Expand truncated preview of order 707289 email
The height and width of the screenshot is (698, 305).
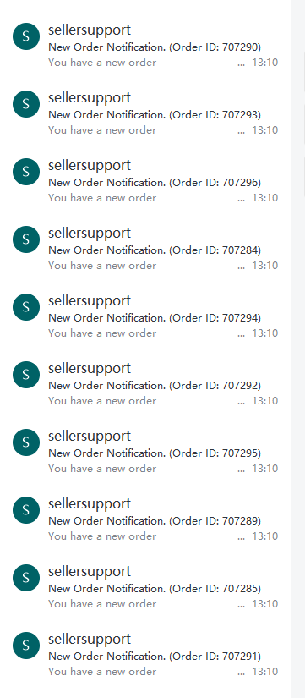click(x=242, y=538)
